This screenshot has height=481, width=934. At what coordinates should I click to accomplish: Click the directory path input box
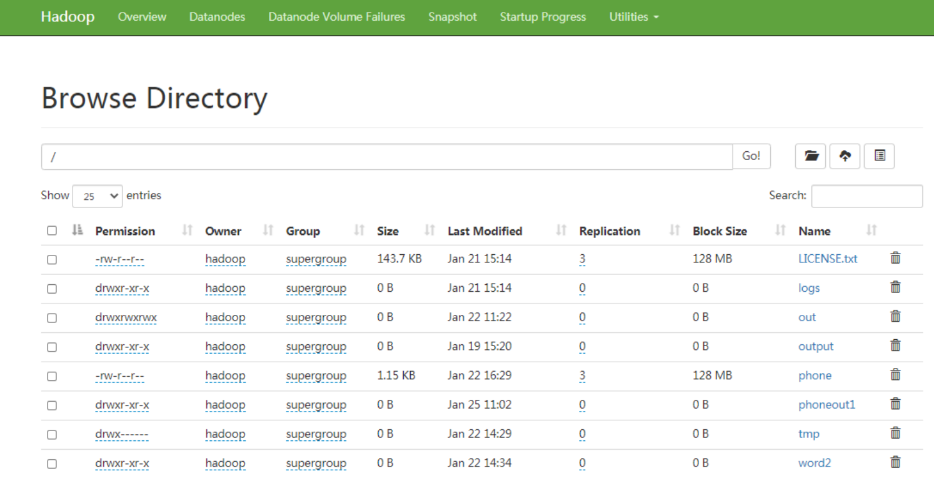coord(386,157)
